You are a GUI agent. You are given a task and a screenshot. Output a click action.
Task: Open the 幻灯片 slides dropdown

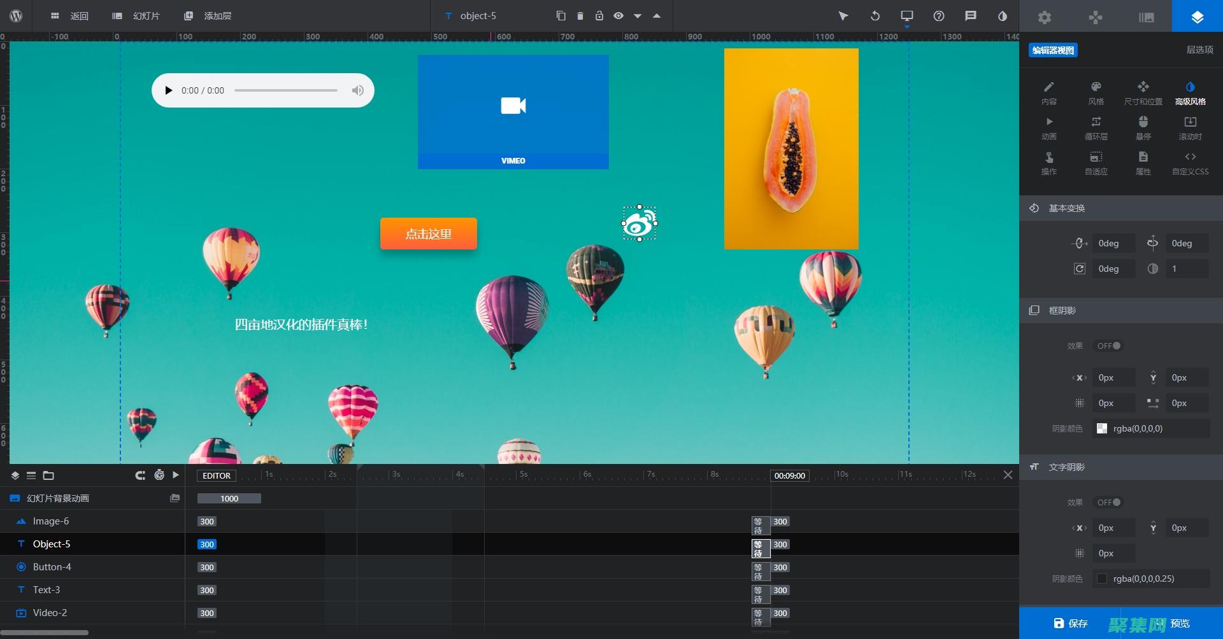(x=136, y=16)
